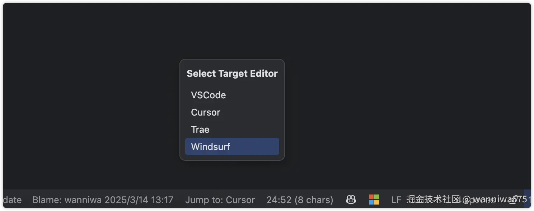Select Cursor in the target editor list
Screen dimensions: 534x211
(x=205, y=112)
